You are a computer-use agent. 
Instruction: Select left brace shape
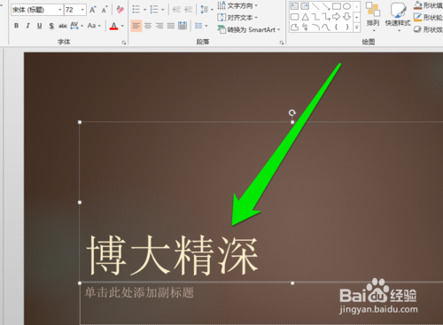(x=337, y=27)
